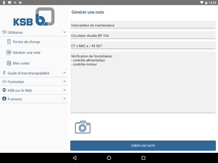Select the Utilitaires menu label
Image resolution: width=218 pixels, height=163 pixels.
15,33
